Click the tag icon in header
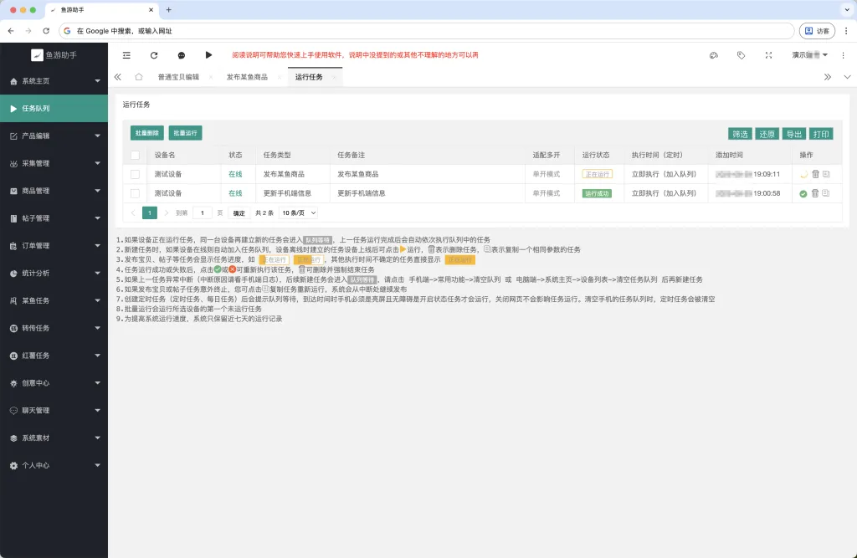Viewport: 857px width, 558px height. coord(742,55)
